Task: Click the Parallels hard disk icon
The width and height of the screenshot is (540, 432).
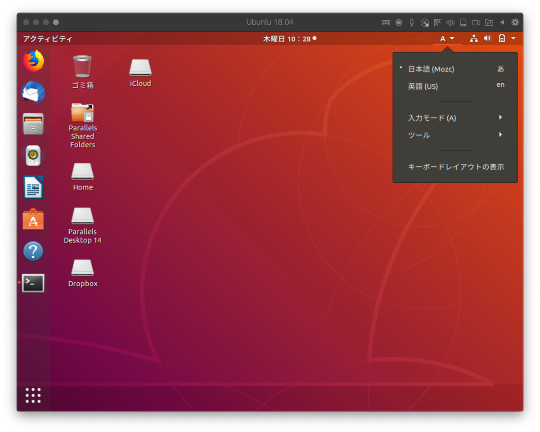Action: click(463, 22)
